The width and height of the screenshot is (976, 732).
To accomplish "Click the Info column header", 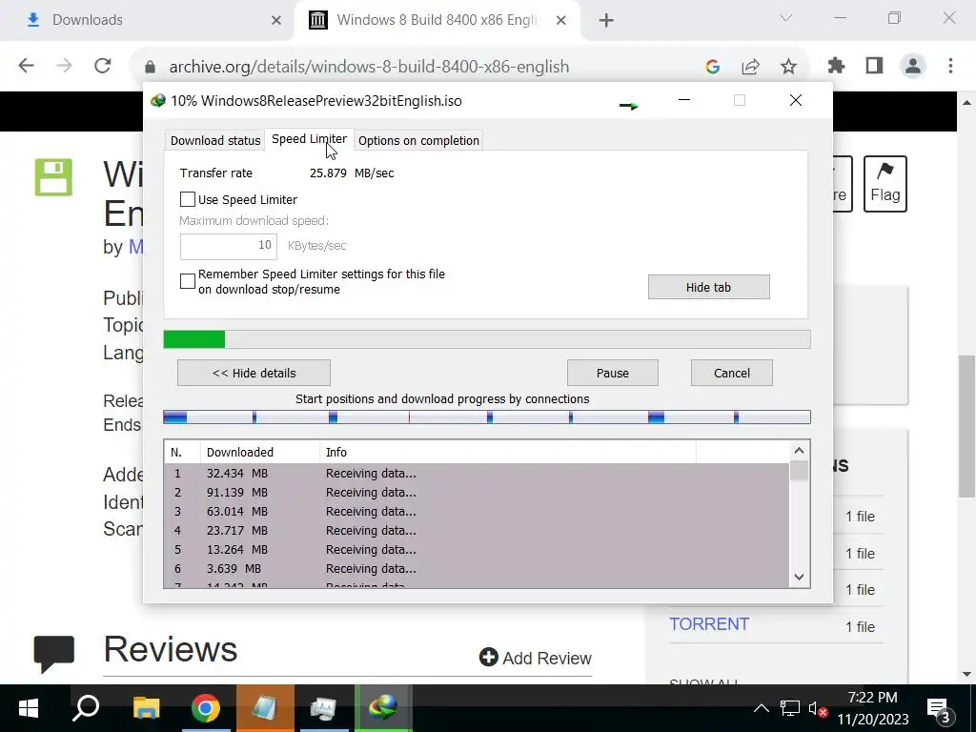I will [507, 453].
